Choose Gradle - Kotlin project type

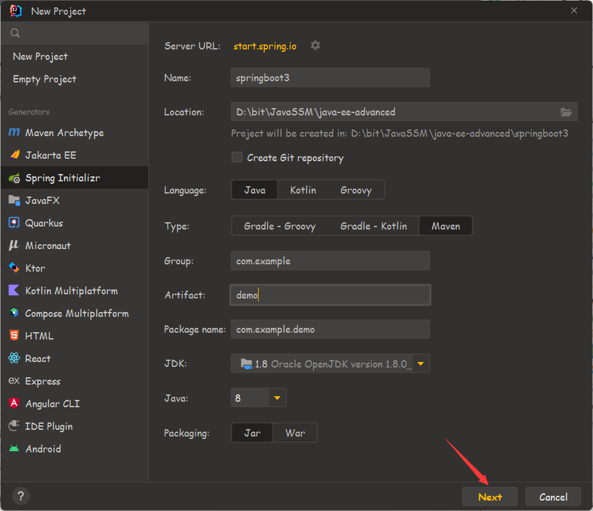pos(373,226)
